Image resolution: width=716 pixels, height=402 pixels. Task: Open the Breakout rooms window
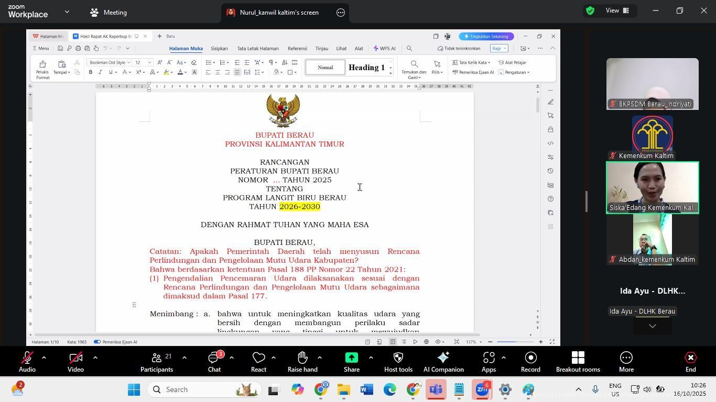click(578, 358)
